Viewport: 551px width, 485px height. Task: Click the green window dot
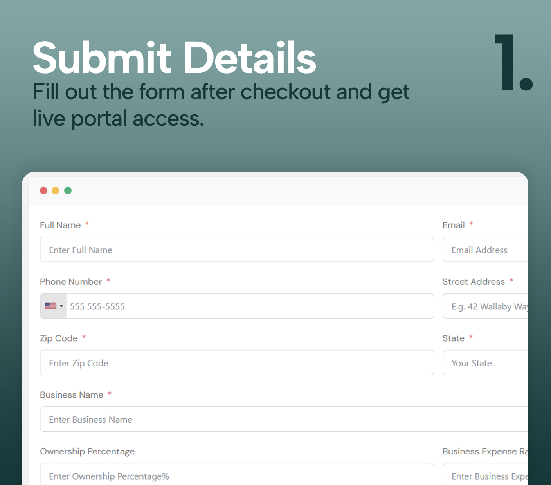coord(68,190)
